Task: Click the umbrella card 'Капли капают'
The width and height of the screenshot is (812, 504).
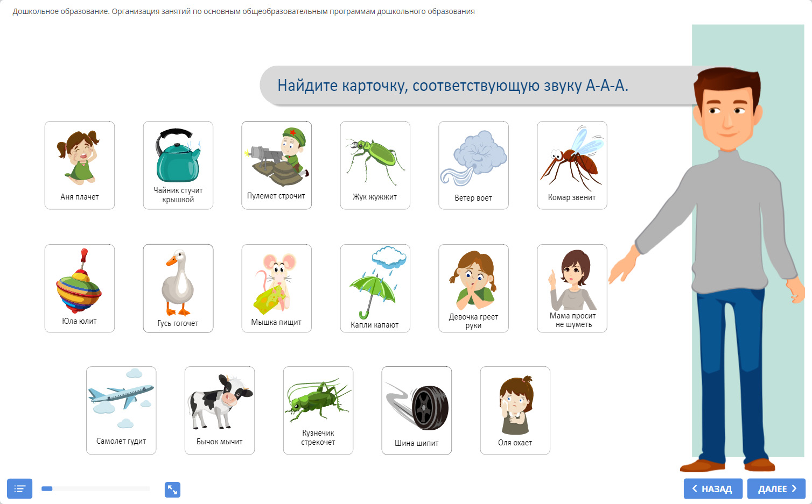Action: pyautogui.click(x=375, y=288)
